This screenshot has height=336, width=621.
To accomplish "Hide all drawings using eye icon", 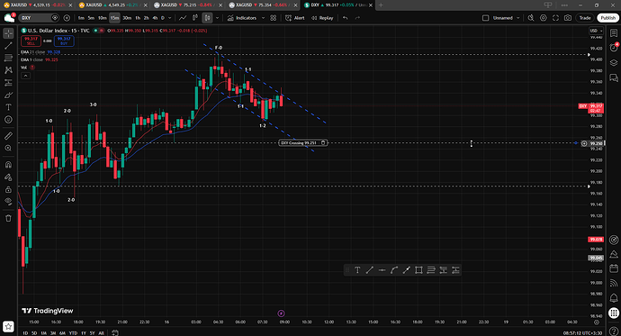I will point(8,201).
